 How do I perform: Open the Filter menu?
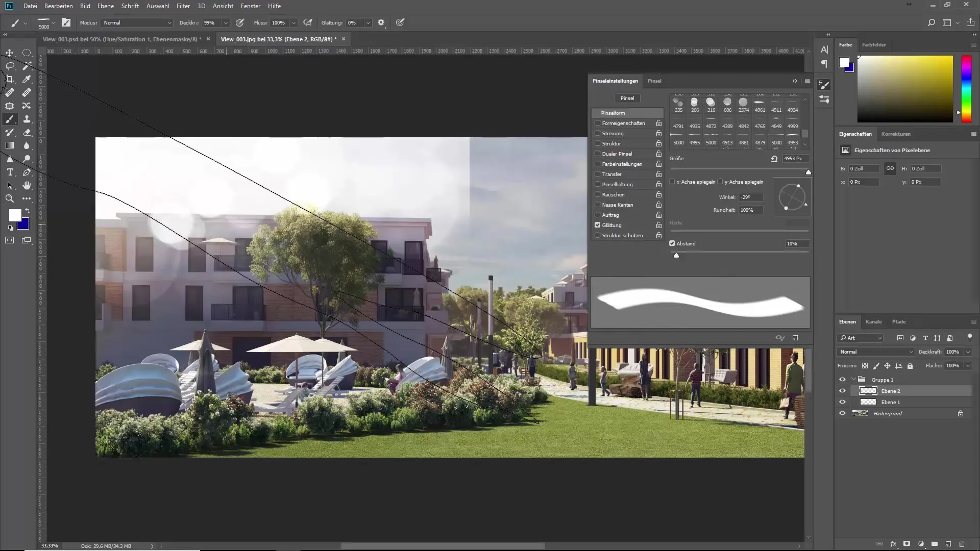[x=183, y=6]
